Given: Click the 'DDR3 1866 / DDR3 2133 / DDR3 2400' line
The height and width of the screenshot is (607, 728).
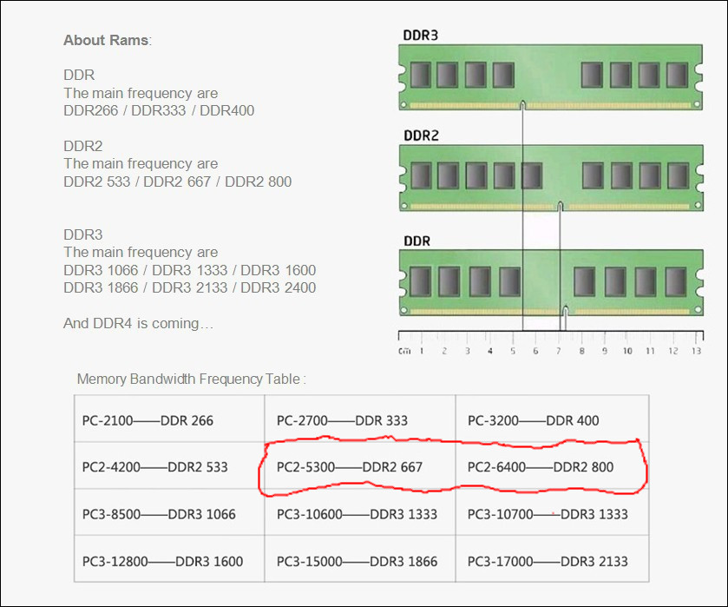Looking at the screenshot, I should pos(189,287).
